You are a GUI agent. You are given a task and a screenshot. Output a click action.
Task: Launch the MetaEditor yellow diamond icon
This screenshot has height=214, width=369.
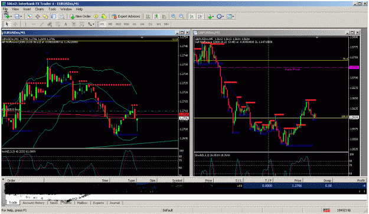(x=96, y=16)
